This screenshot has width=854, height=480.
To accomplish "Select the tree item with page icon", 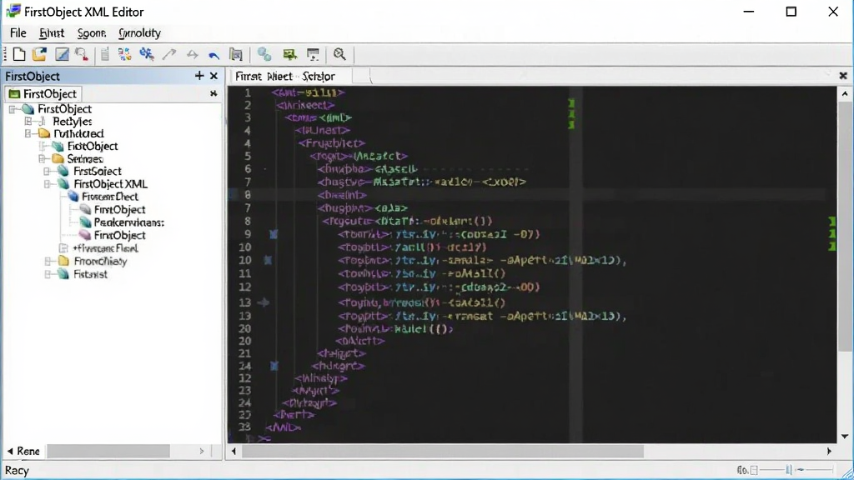I will (105, 248).
